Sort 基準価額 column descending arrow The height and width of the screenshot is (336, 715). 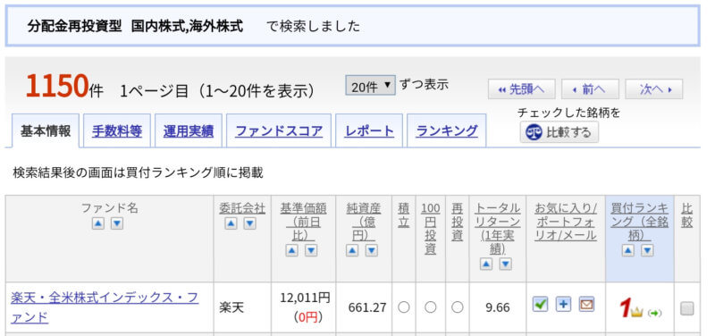point(311,251)
